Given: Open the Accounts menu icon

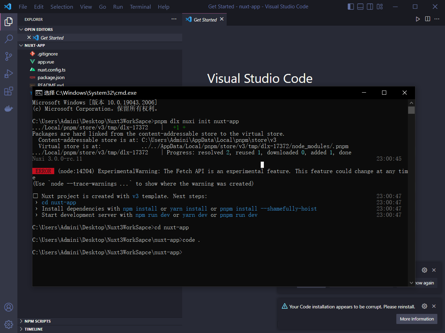Looking at the screenshot, I should 9,307.
